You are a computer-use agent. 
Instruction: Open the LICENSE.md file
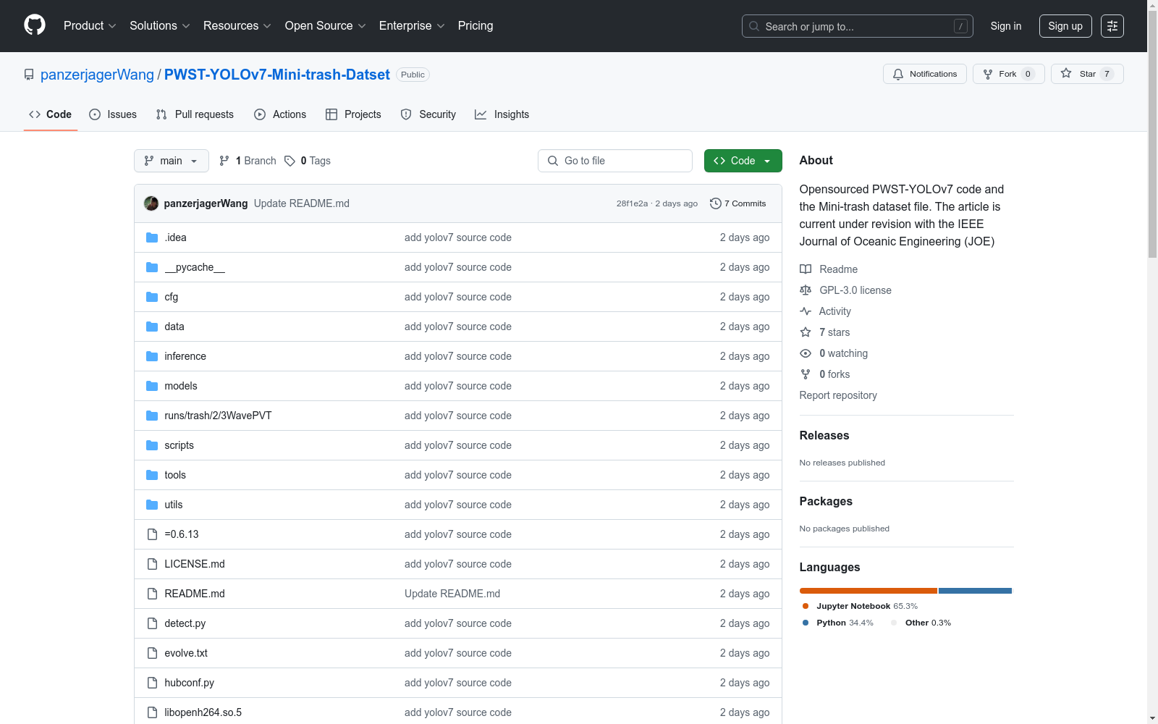pos(195,564)
